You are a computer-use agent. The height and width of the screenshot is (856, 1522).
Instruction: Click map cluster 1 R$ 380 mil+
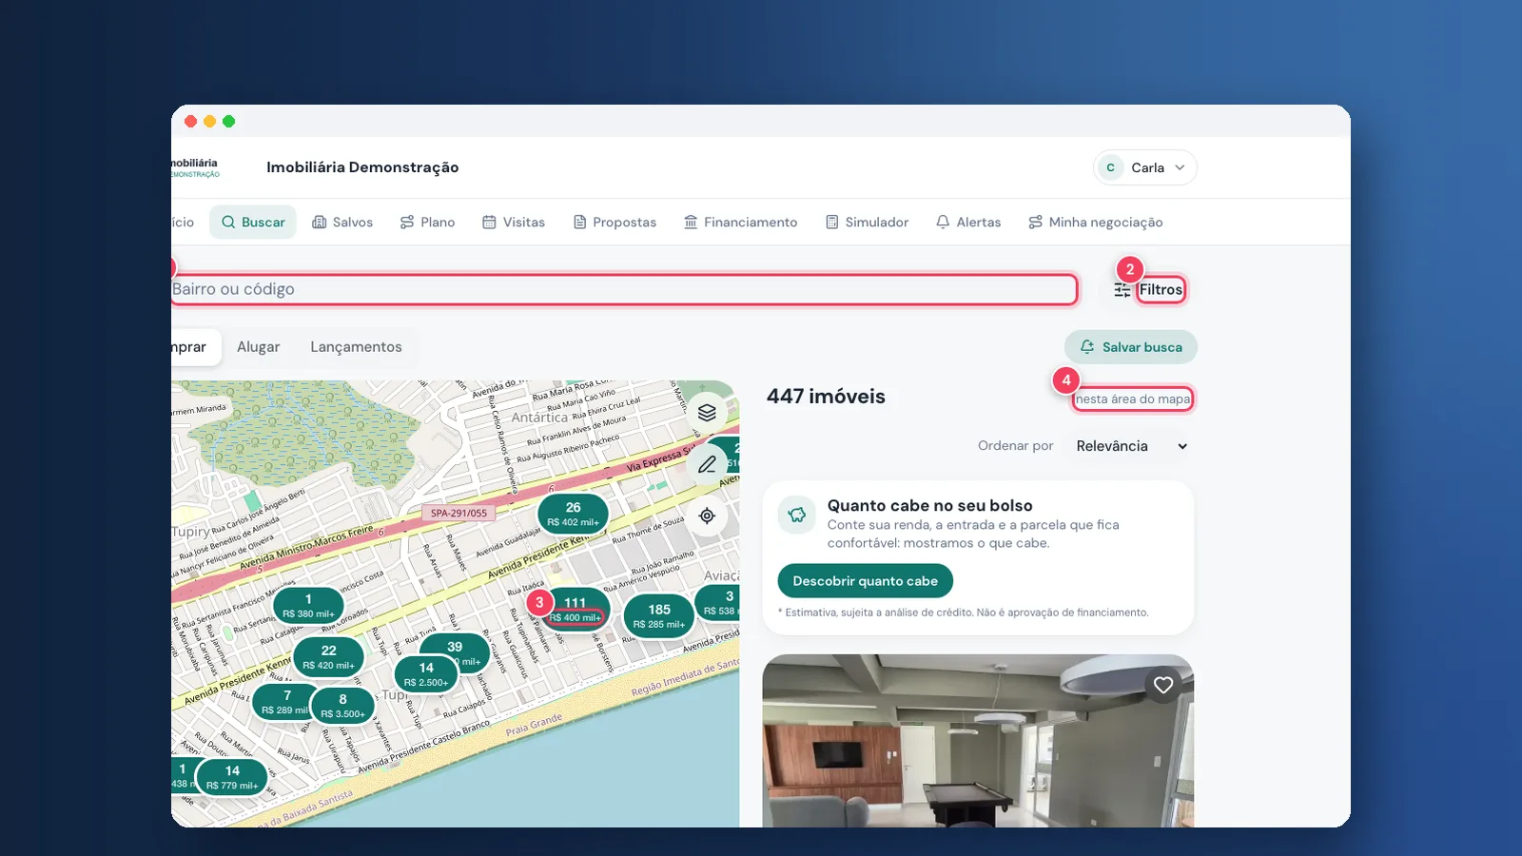(308, 606)
